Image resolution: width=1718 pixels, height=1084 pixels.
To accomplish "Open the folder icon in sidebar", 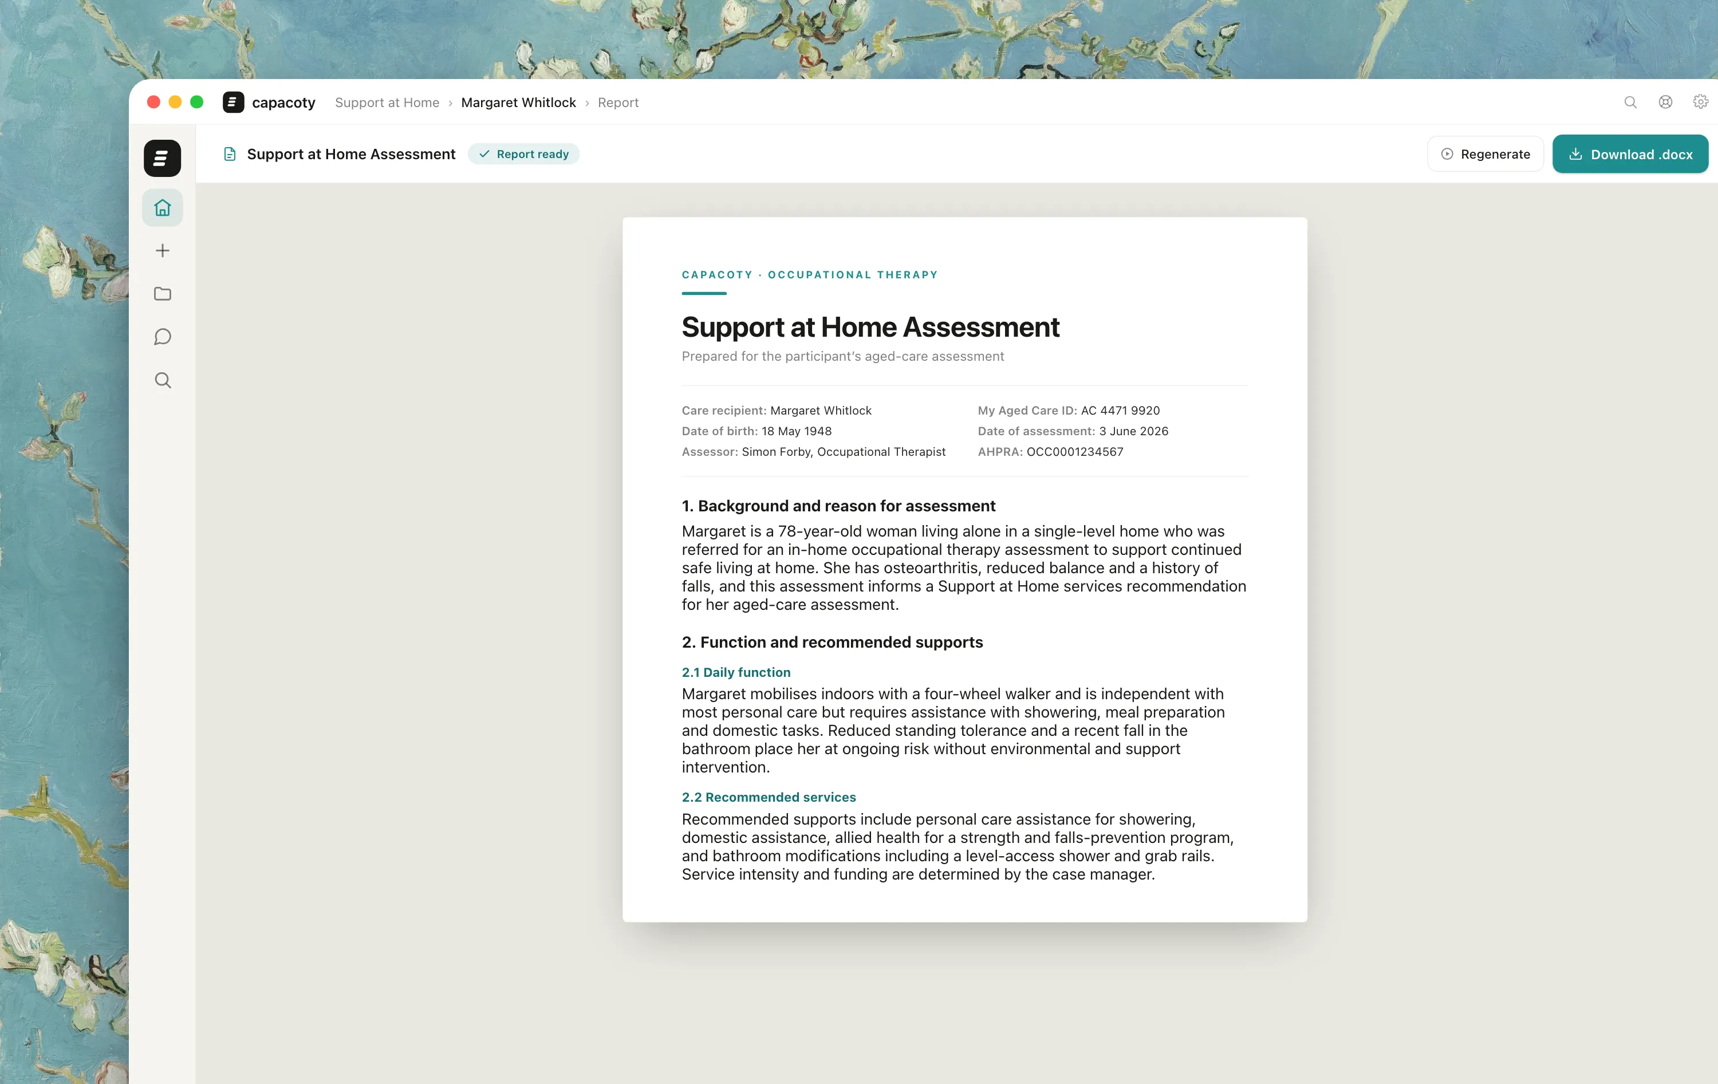I will (x=163, y=294).
